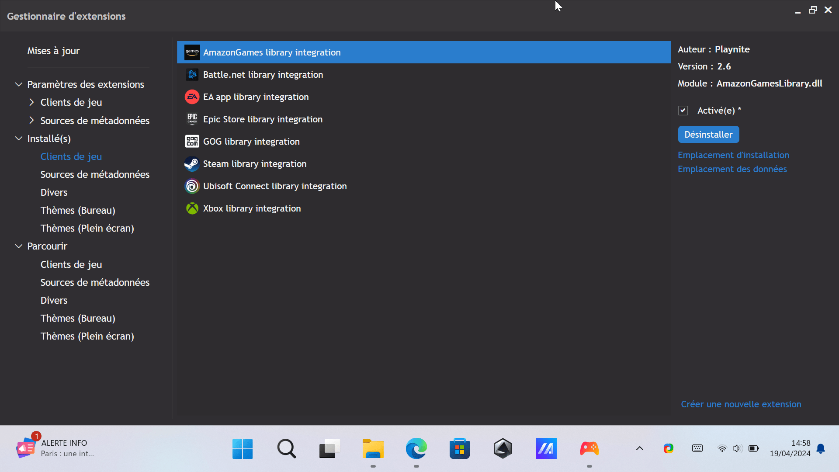
Task: Select installed Clients de jeu
Action: (x=71, y=156)
